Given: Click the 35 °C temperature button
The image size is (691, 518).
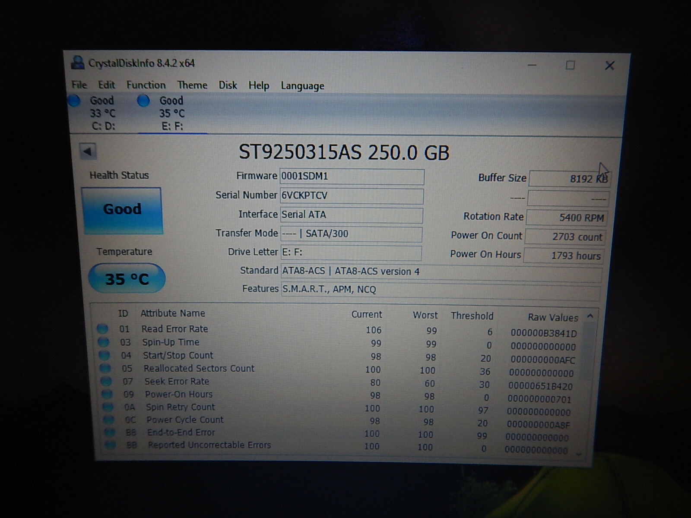Looking at the screenshot, I should [127, 279].
